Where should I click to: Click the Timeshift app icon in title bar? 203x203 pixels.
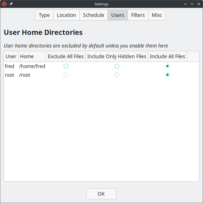click(4, 4)
